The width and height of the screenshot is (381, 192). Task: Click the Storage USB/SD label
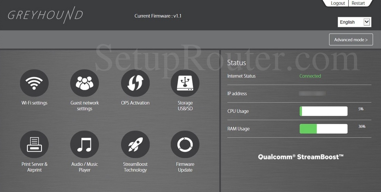pyautogui.click(x=185, y=106)
